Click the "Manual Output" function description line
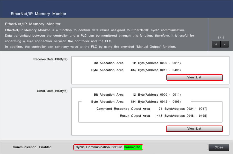The width and height of the screenshot is (233, 154). [x=90, y=47]
